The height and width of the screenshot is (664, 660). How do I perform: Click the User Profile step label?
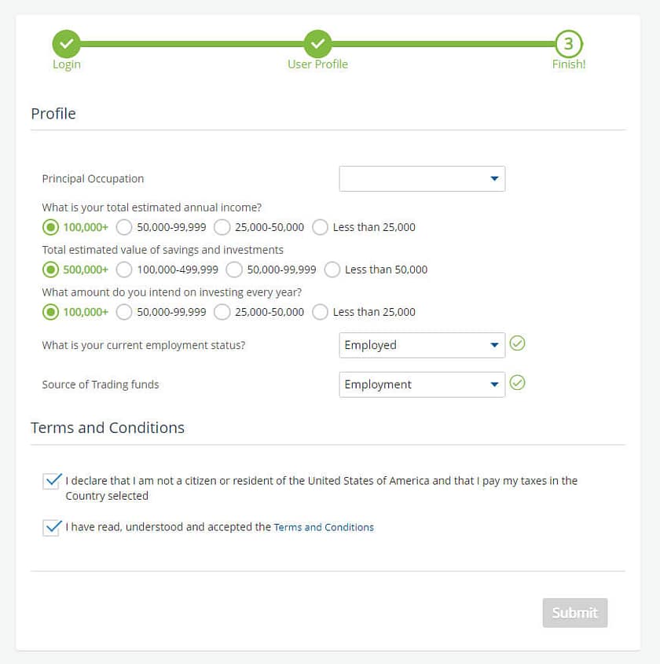(x=317, y=64)
